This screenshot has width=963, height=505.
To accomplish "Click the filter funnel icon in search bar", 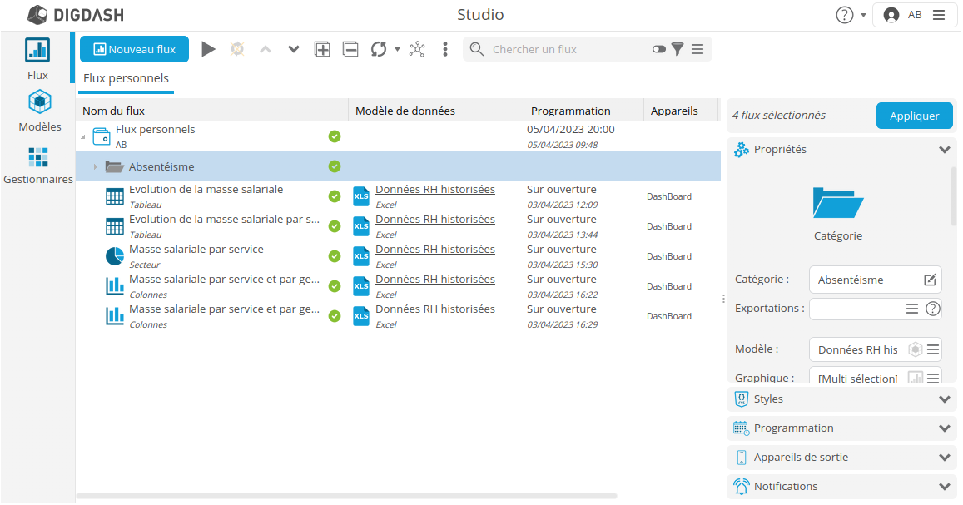I will pyautogui.click(x=678, y=49).
